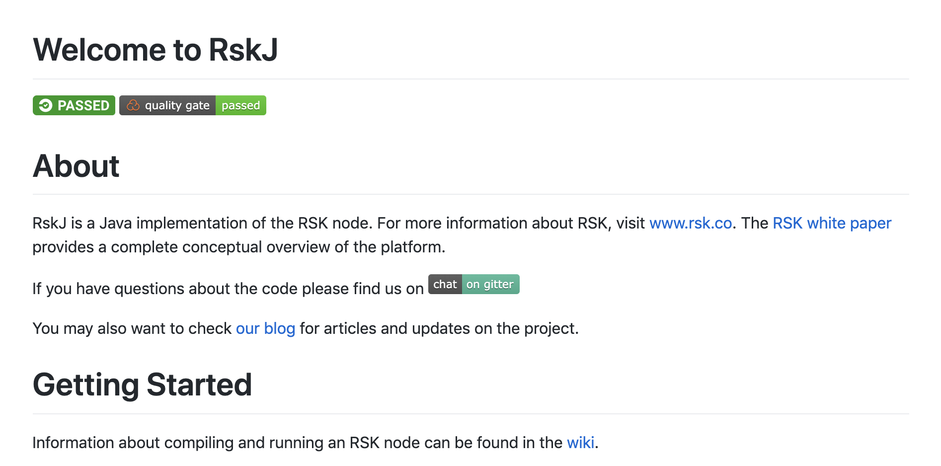Open the green PASSED build status badge
Viewport: 941px width, 466px height.
[74, 105]
